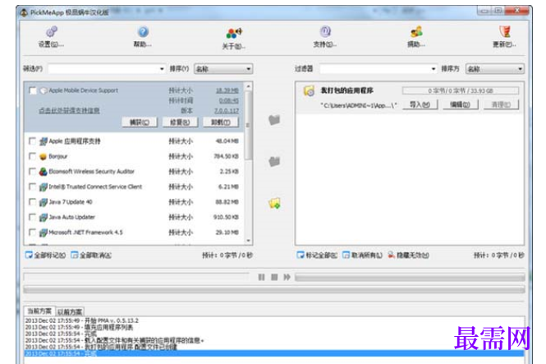The image size is (546, 364).
Task: Click the 编辑 edit button in profile panel
Action: 461,104
